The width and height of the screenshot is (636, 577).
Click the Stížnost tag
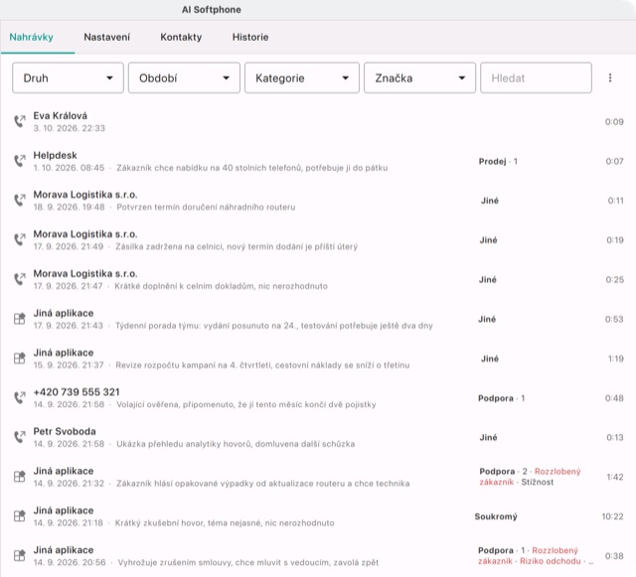tap(537, 482)
